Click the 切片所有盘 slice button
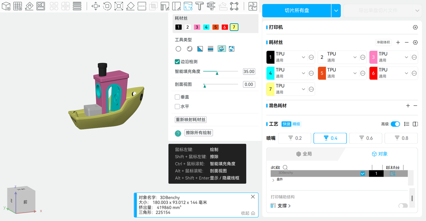Image resolution: width=426 pixels, height=221 pixels. click(297, 11)
